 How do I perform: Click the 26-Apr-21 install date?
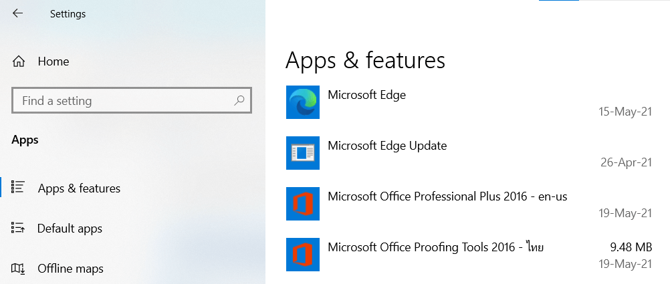[626, 162]
